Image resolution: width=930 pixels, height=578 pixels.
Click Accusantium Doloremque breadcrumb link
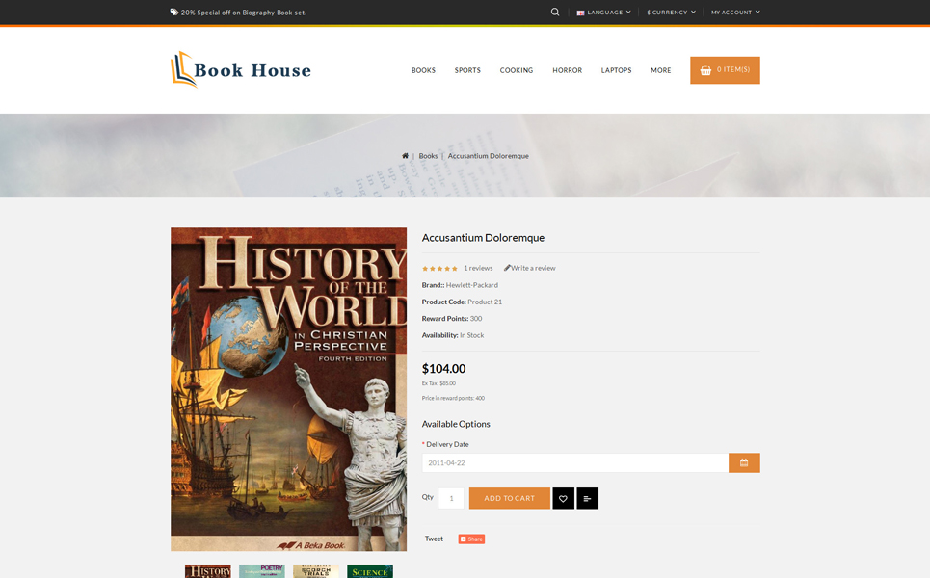coord(489,156)
